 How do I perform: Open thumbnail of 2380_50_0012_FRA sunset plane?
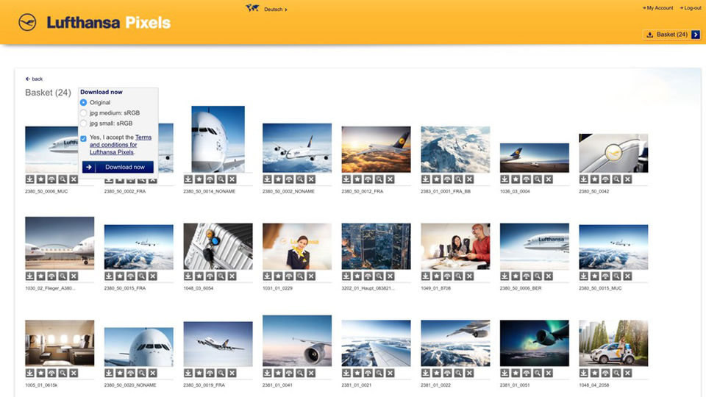[x=376, y=149]
